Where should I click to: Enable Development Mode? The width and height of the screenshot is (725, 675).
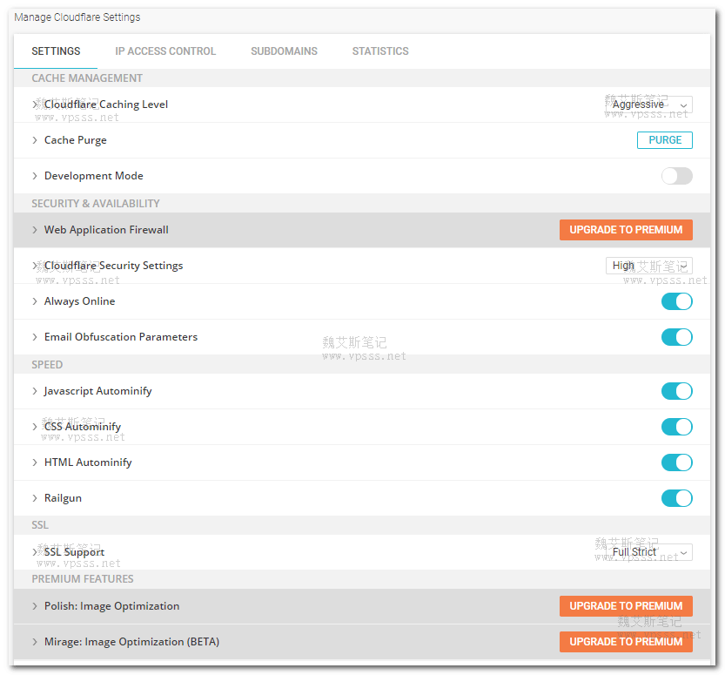click(x=676, y=175)
